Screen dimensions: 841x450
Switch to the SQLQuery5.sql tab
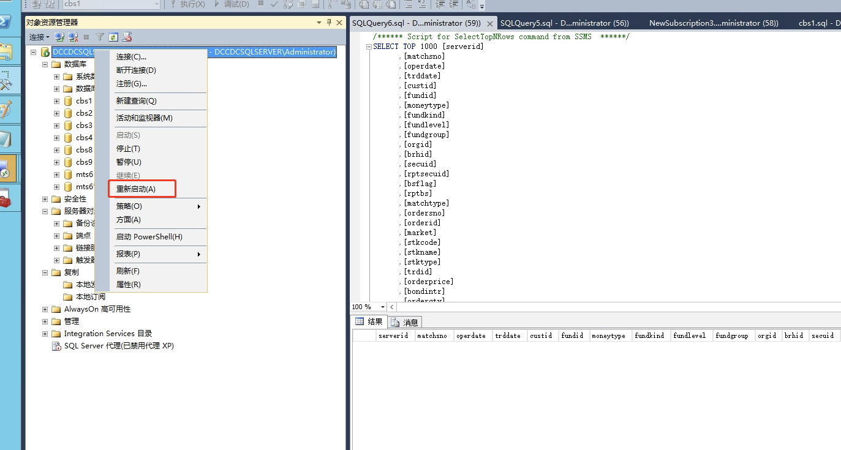564,23
